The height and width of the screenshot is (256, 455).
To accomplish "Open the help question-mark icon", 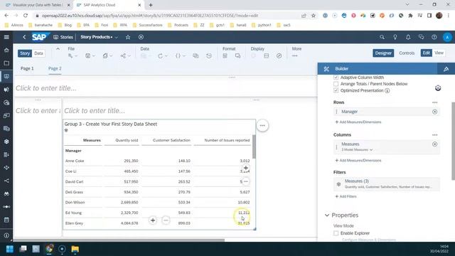I will click(434, 37).
